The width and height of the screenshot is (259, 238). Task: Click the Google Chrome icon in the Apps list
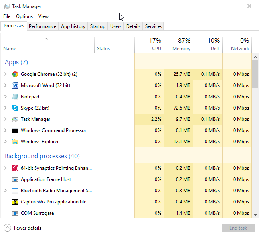pyautogui.click(x=15, y=74)
